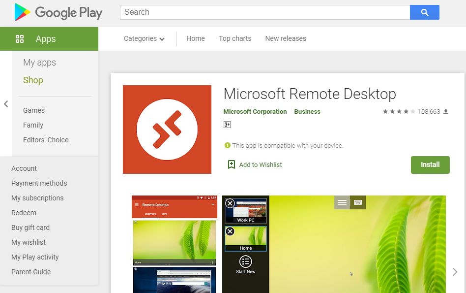Click the Redeem link
Screen dimensions: 466x293
tap(24, 213)
